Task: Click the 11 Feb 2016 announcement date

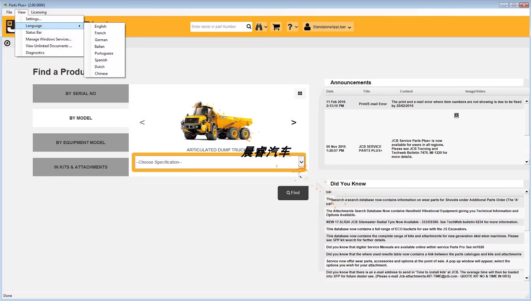Action: point(336,104)
